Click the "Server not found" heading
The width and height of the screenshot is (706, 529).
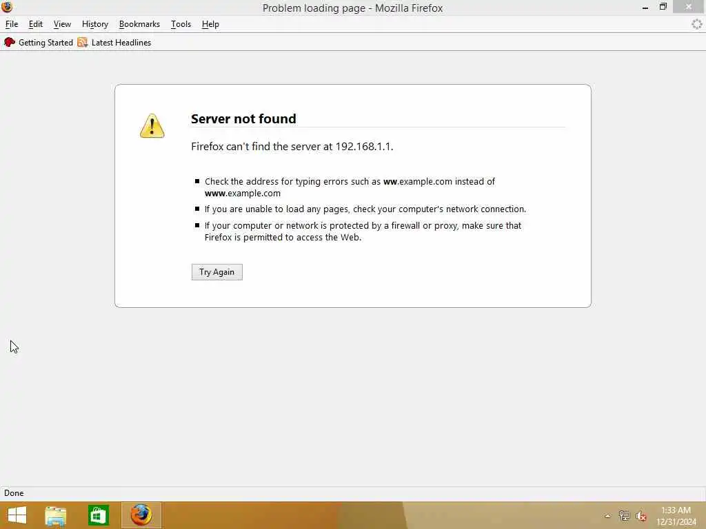tap(243, 118)
